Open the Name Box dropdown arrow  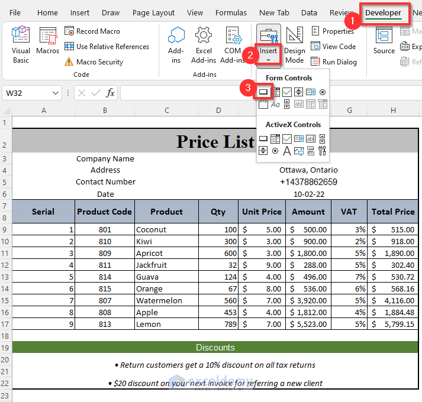56,93
